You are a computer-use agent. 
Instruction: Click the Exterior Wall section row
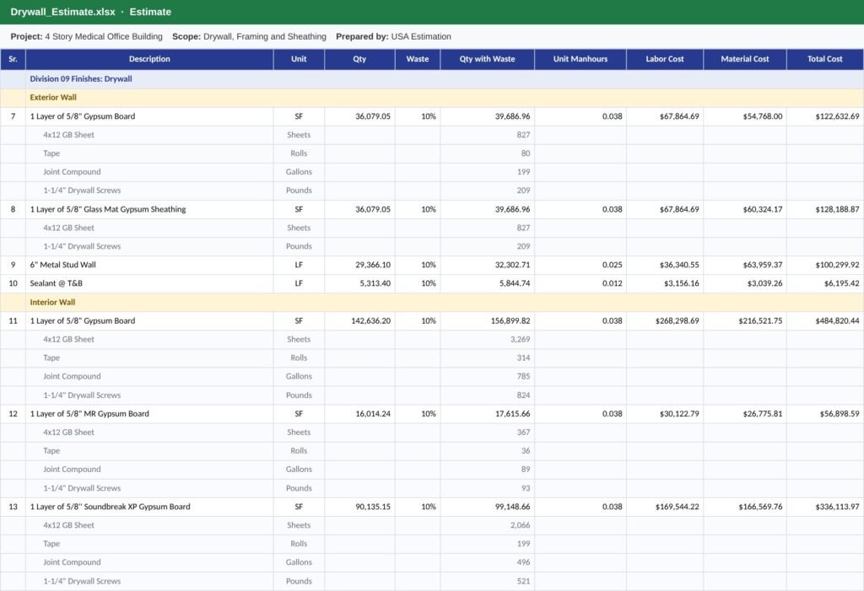pyautogui.click(x=432, y=98)
